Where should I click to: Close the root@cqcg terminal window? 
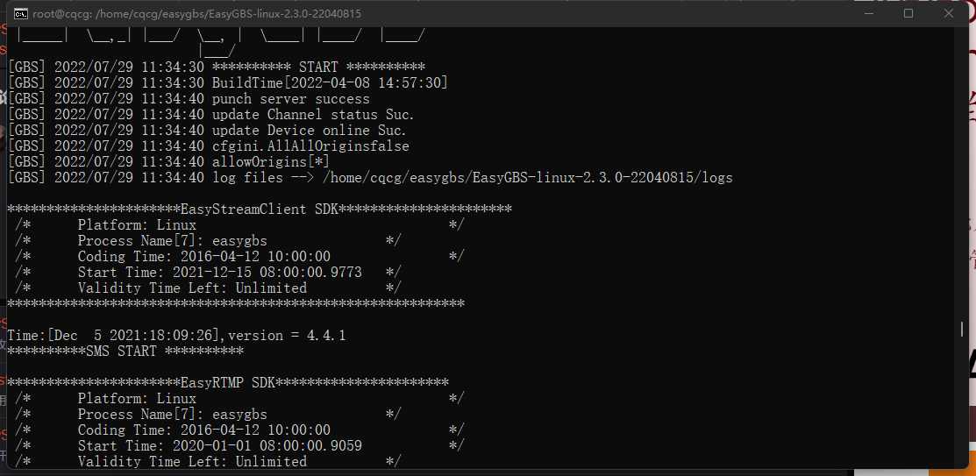pyautogui.click(x=949, y=13)
